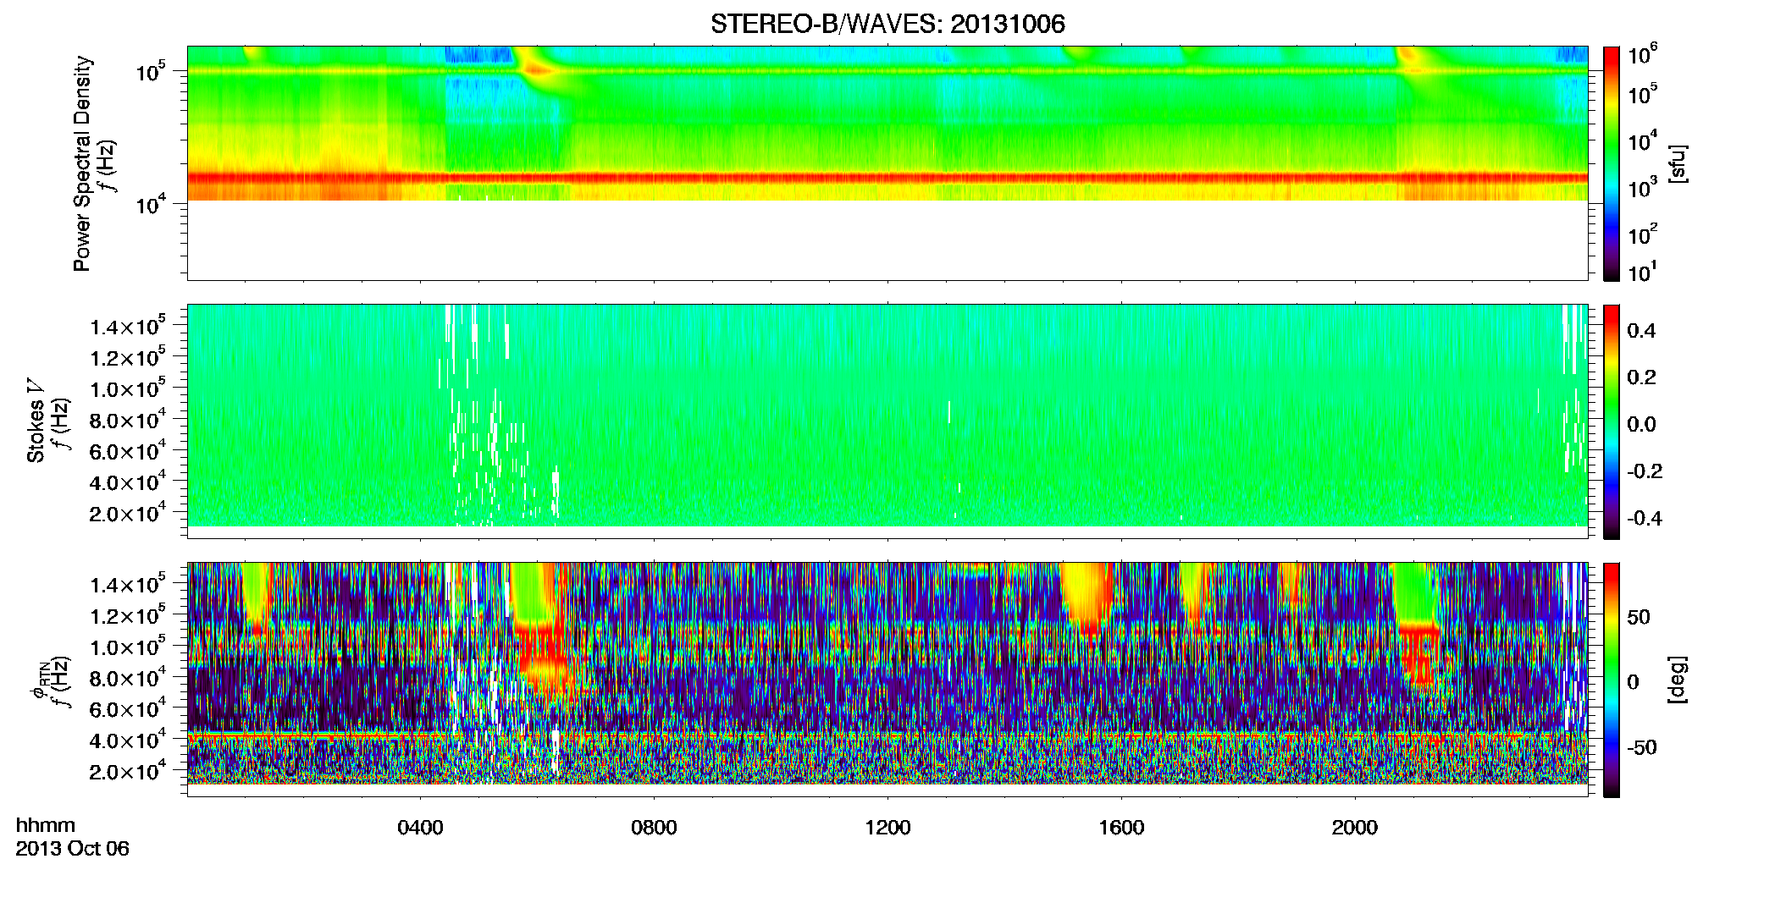The image size is (1775, 914).
Task: Click the 1.4×10^5 tick in Stokes panel
Action: (x=128, y=326)
